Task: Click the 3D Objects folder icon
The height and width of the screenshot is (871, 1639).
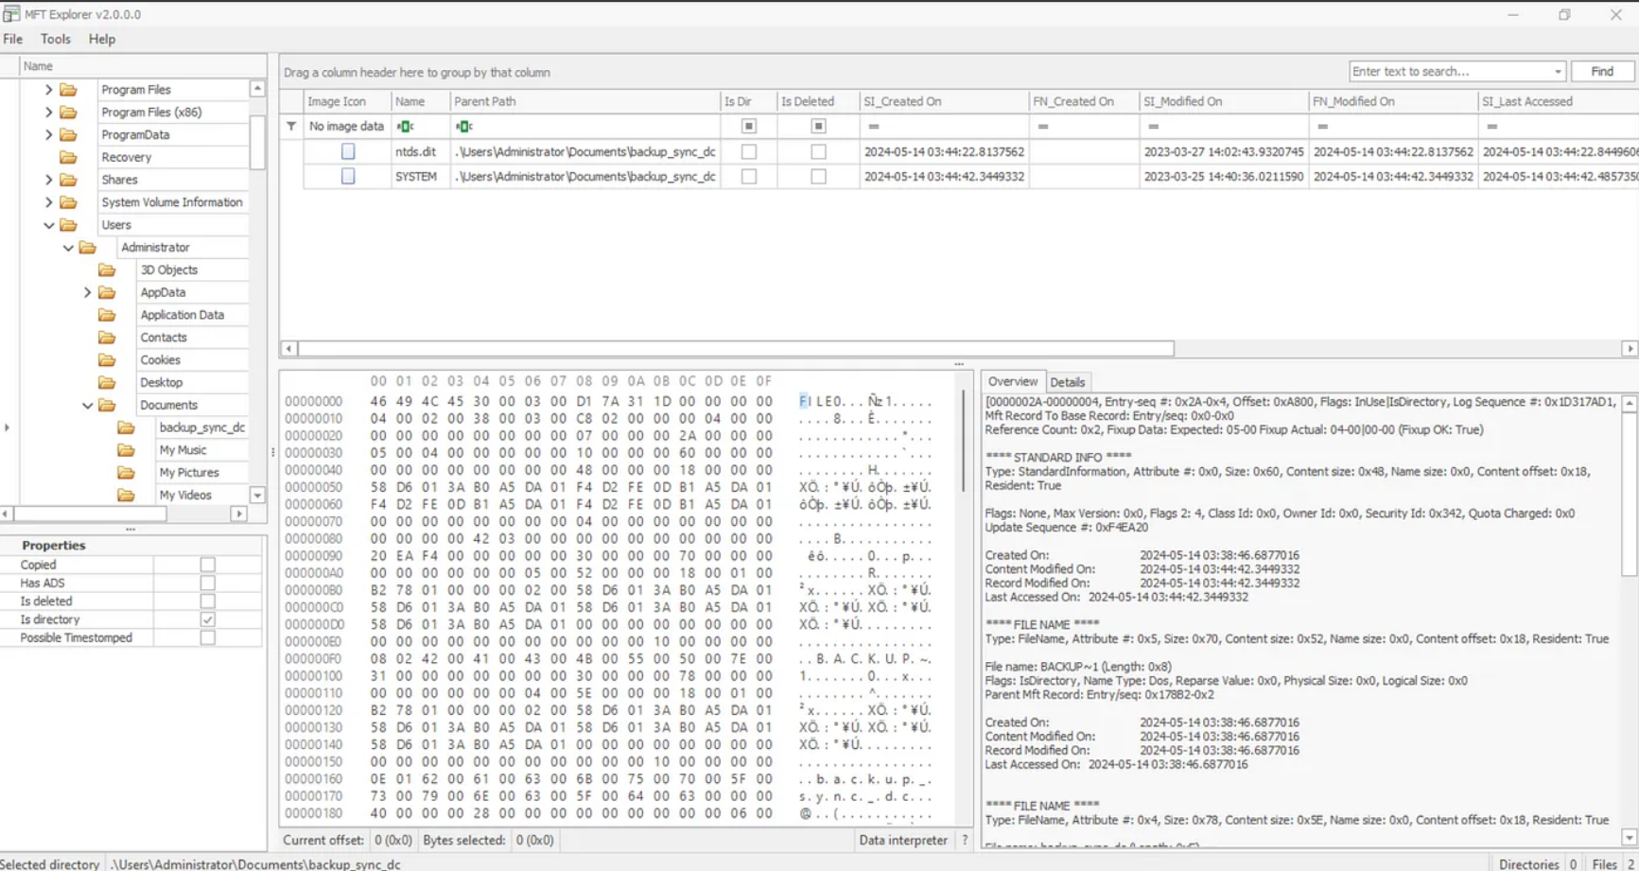Action: 107,270
